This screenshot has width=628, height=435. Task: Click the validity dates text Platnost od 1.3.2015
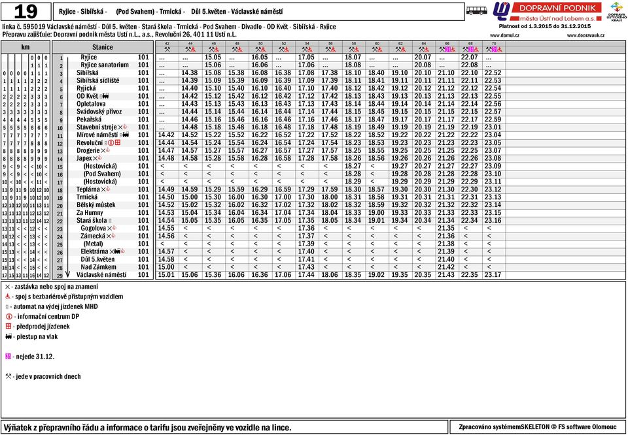[545, 26]
